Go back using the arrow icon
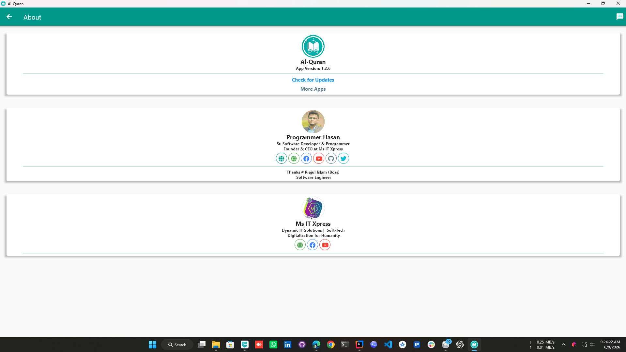 pos(9,17)
